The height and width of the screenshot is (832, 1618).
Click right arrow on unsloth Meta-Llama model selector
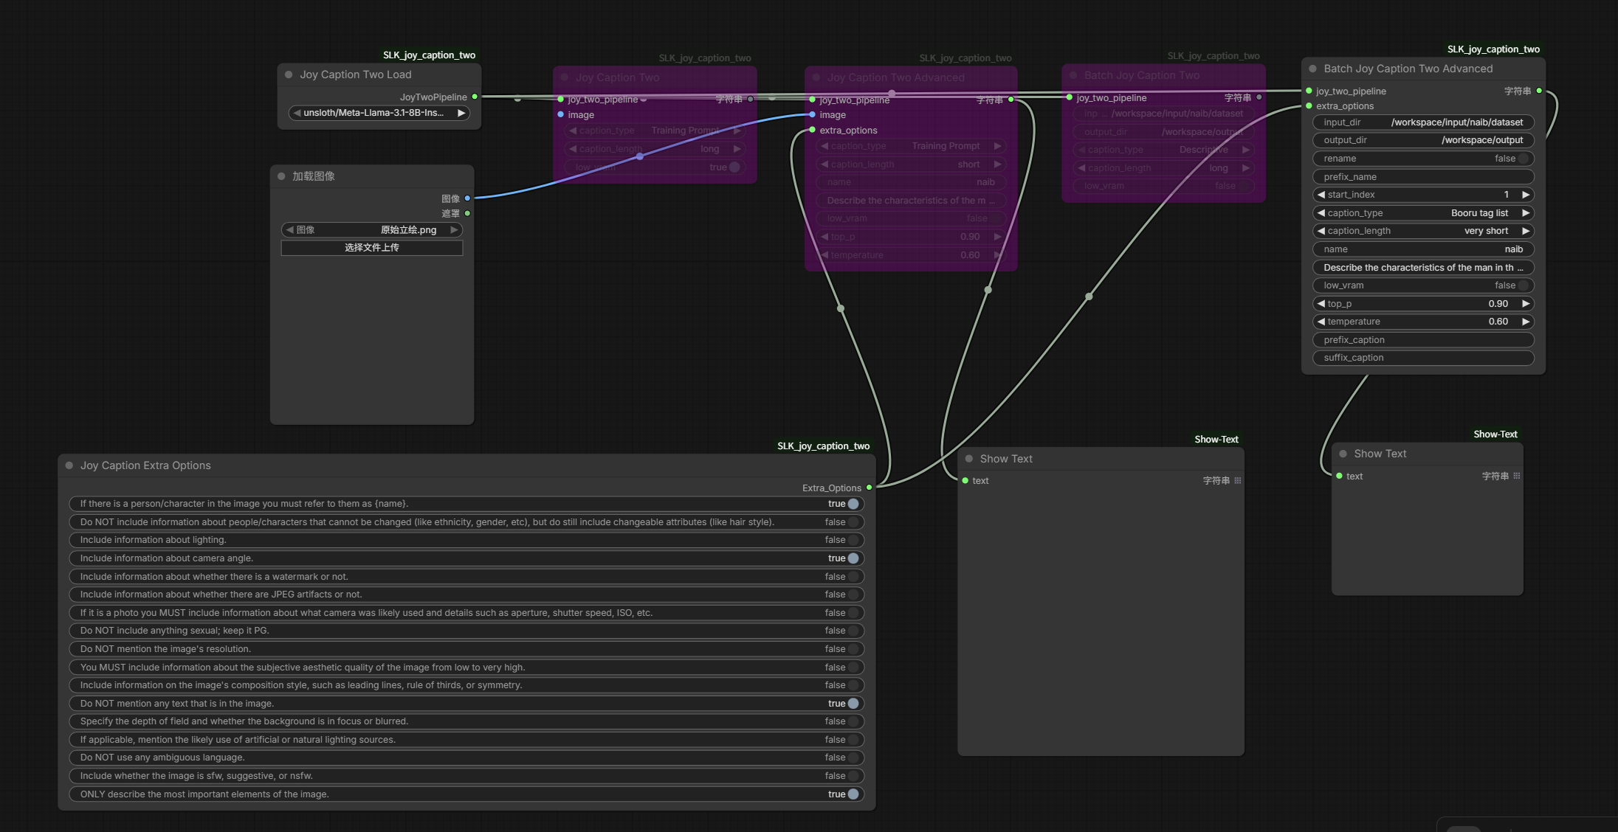pyautogui.click(x=461, y=113)
